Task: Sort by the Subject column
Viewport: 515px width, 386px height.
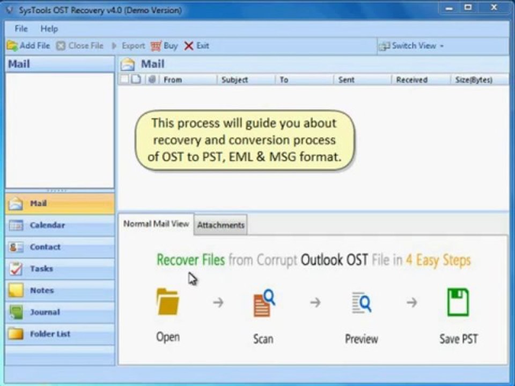Action: [246, 80]
